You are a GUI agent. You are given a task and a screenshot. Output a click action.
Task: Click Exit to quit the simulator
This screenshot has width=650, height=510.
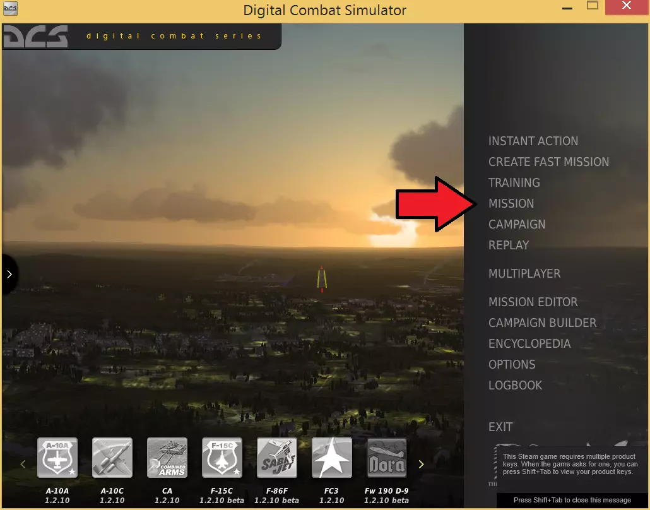(500, 427)
